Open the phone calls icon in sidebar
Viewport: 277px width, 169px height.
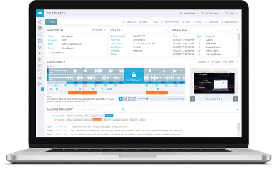40,34
